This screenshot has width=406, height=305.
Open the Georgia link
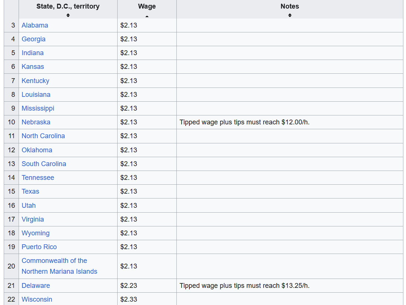33,39
